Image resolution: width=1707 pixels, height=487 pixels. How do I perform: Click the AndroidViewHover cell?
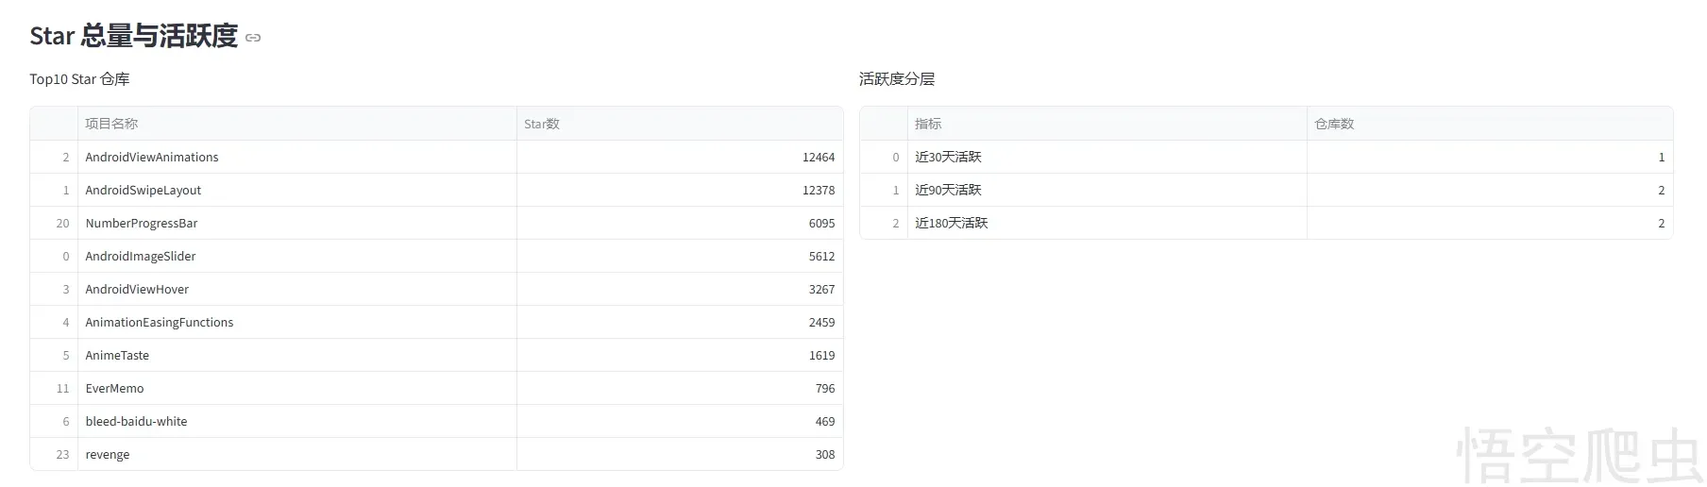[137, 290]
